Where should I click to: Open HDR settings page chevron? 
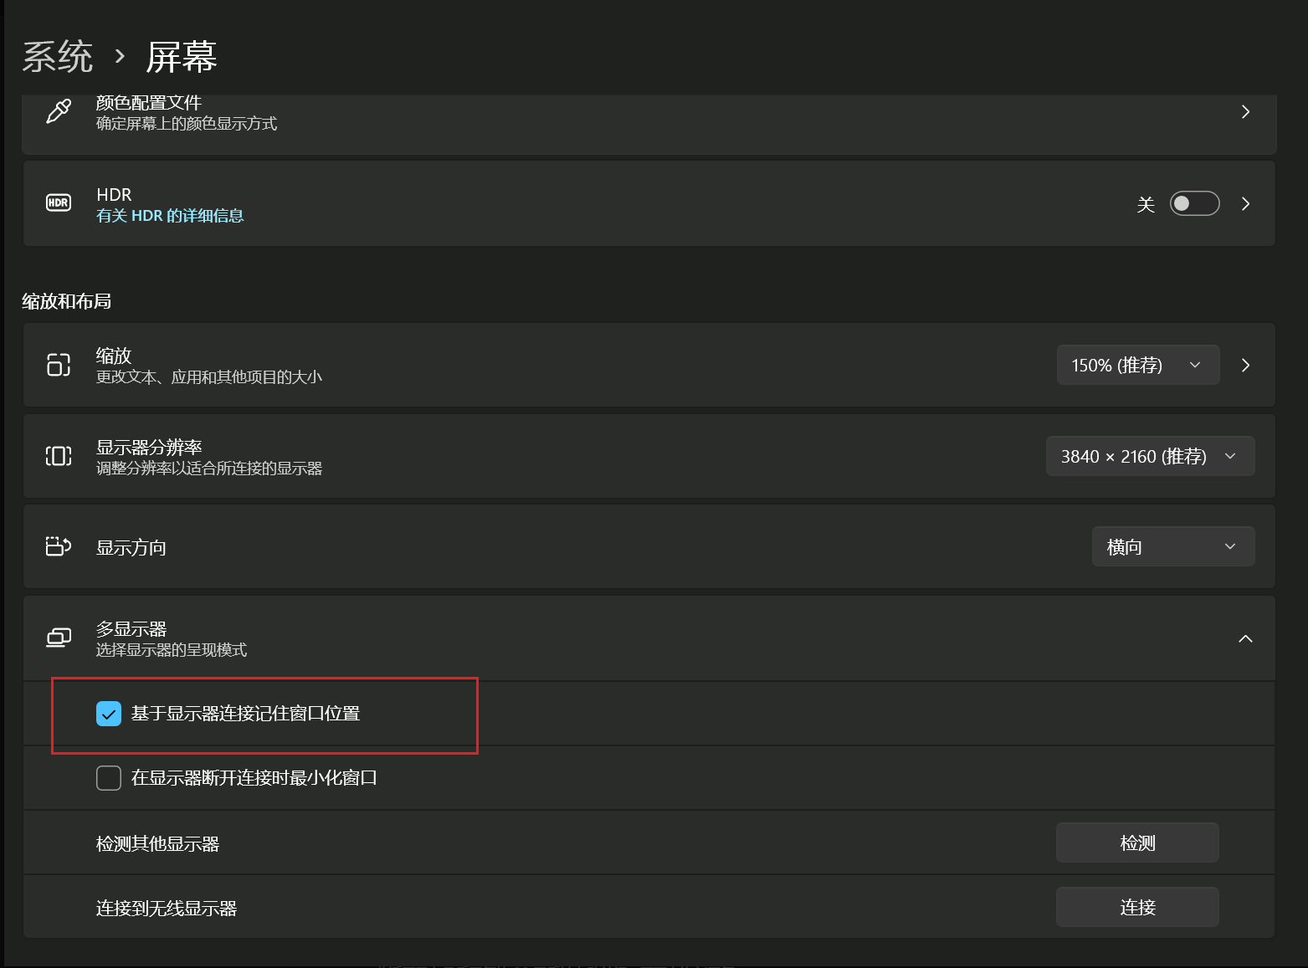click(x=1245, y=203)
